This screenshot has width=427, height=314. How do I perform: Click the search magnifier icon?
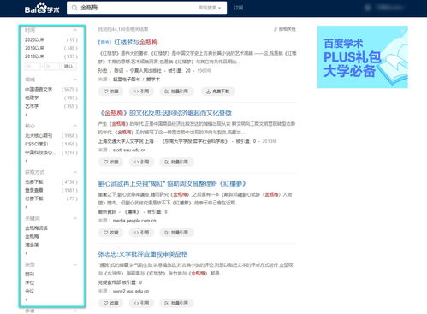pos(74,8)
